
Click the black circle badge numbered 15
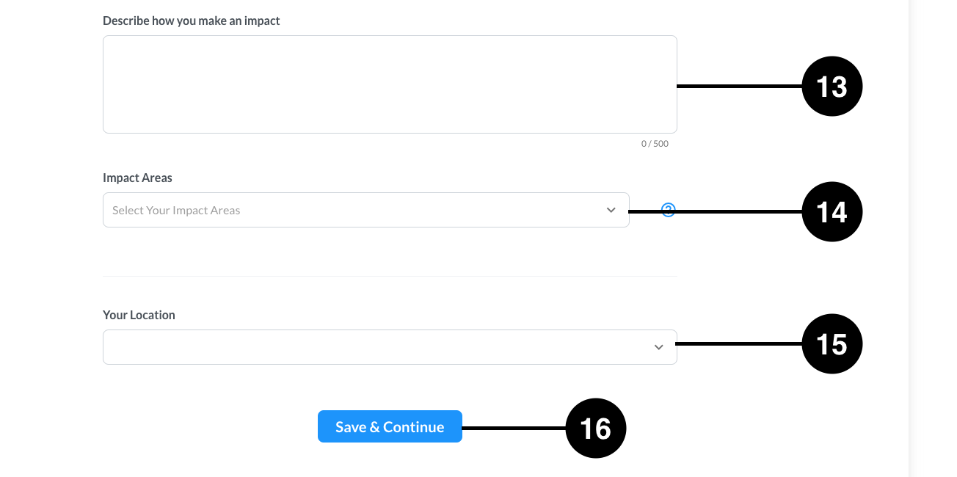832,343
